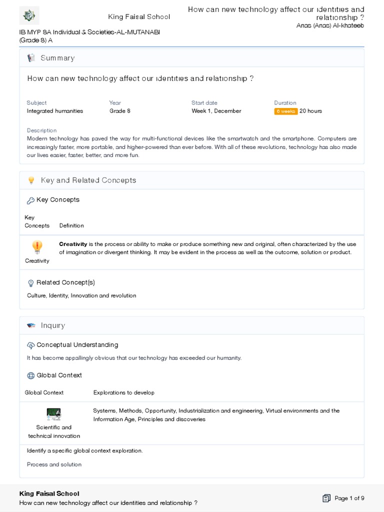Click the orange 6 weeks duration badge

coord(285,111)
